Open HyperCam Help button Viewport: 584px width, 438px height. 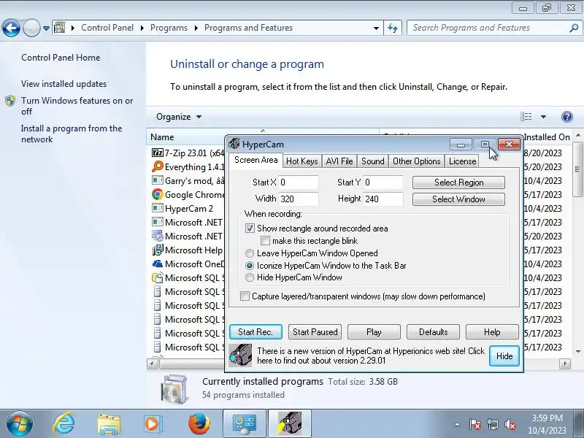[x=492, y=332]
